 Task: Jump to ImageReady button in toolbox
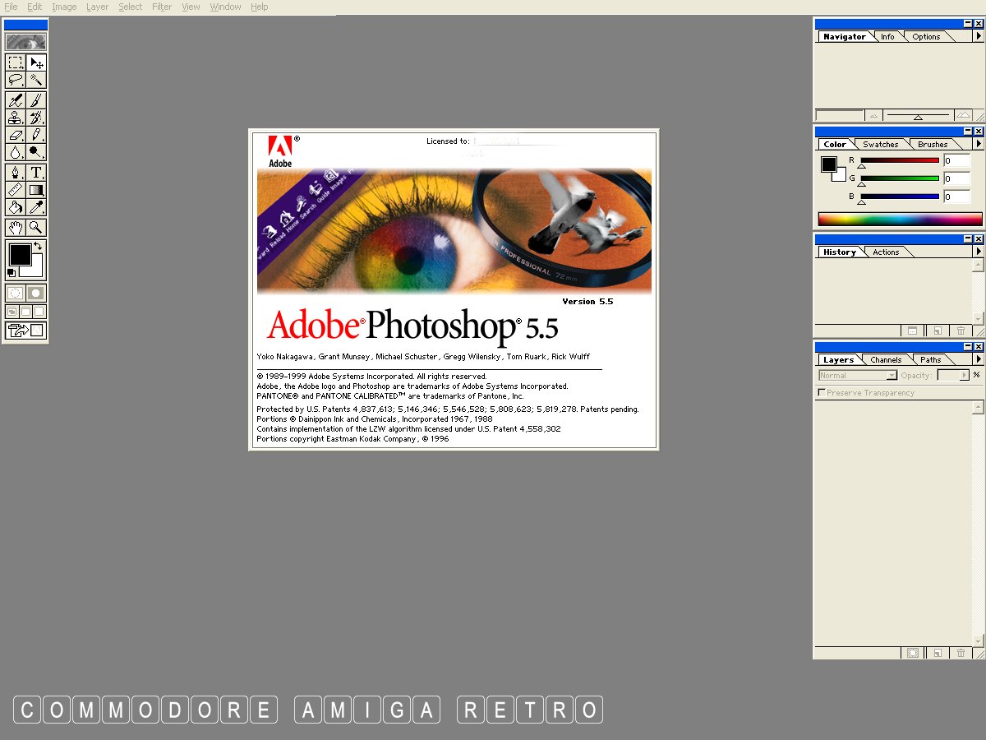tap(25, 331)
